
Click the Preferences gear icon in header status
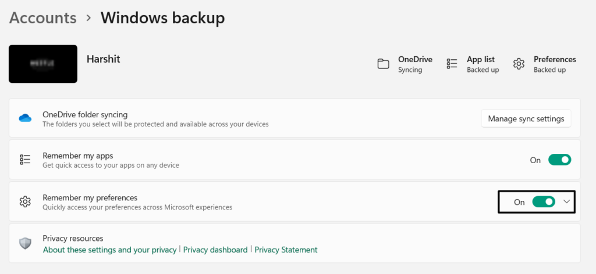click(x=519, y=64)
